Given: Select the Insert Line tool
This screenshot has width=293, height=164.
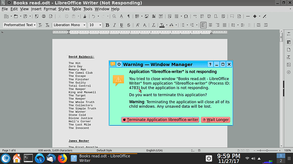Looking at the screenshot, I should click(248, 17).
